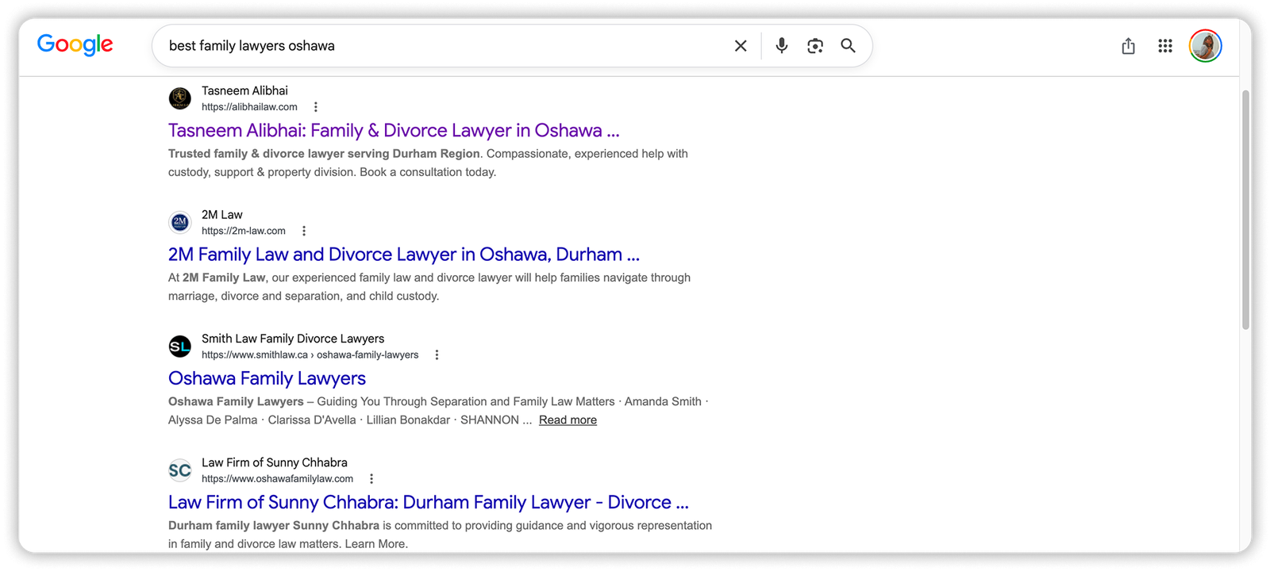
Task: Open the Google apps grid
Action: [1165, 46]
